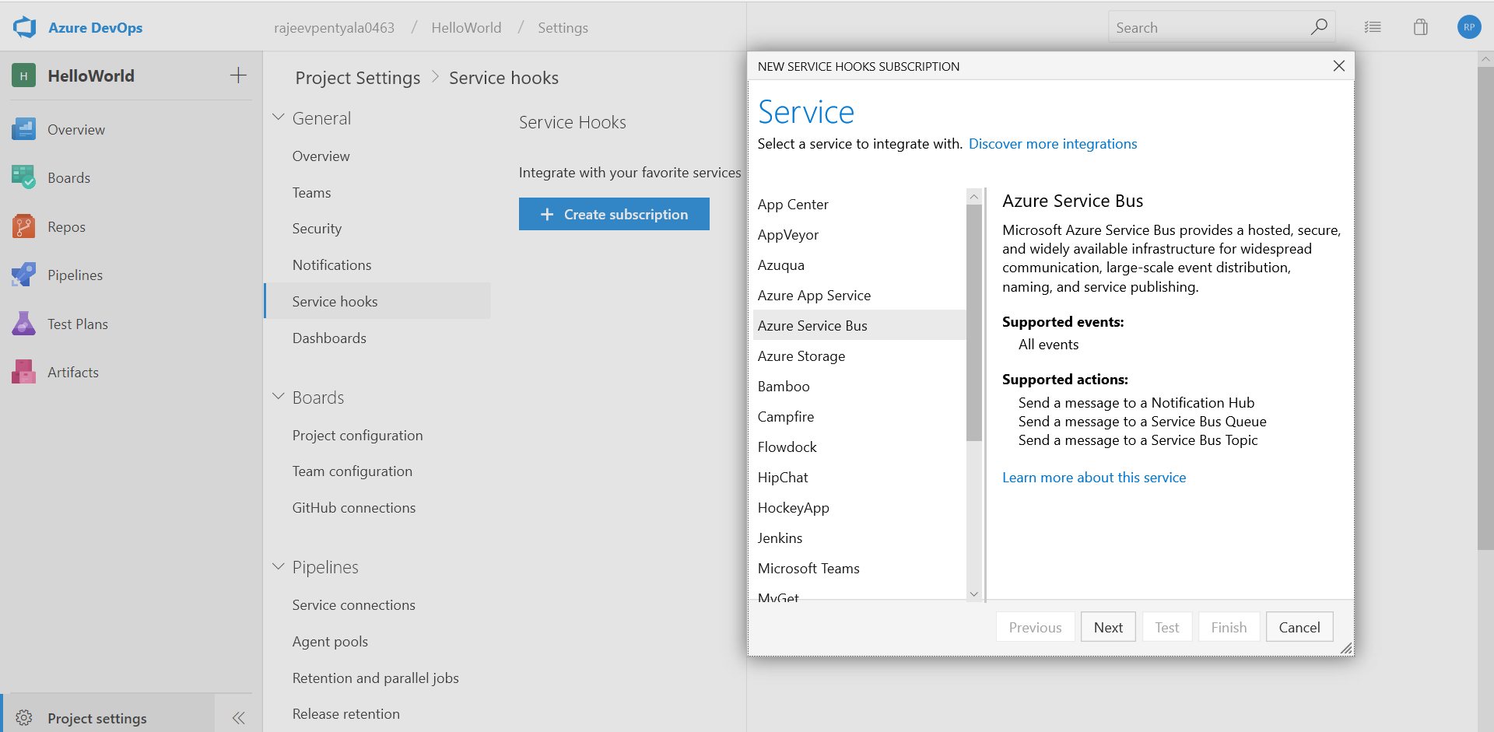Viewport: 1494px width, 732px height.
Task: Select HipChat in service list
Action: [860, 477]
